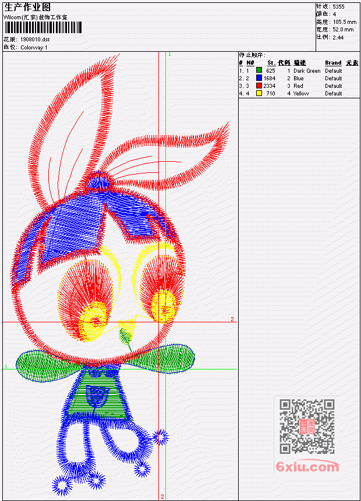The height and width of the screenshot is (501, 361).
Task: Click the 'Wilcom(汇京)装饰工作室' studio name
Action: tap(35, 17)
